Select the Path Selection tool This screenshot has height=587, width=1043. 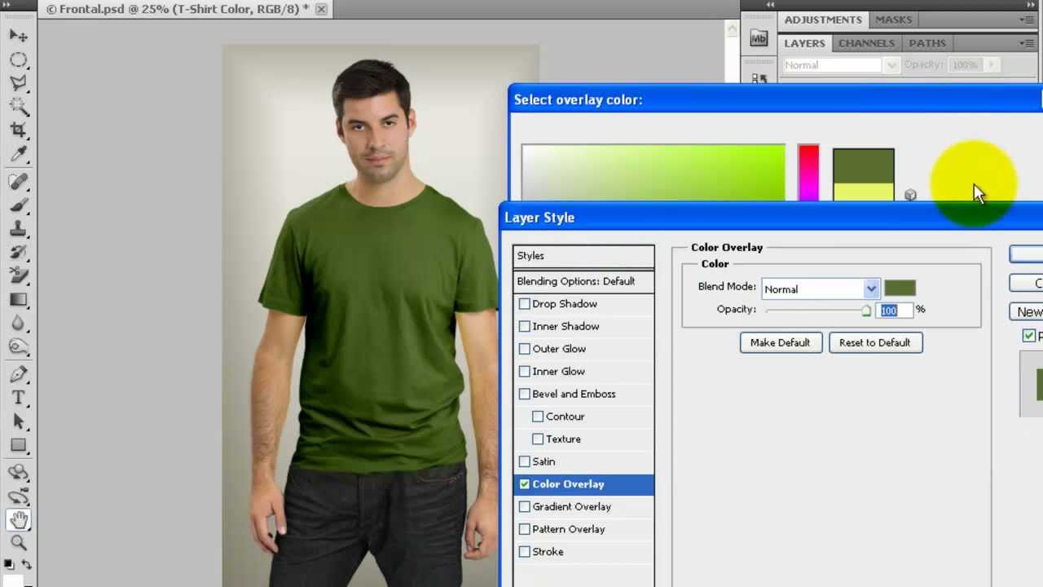coord(18,421)
